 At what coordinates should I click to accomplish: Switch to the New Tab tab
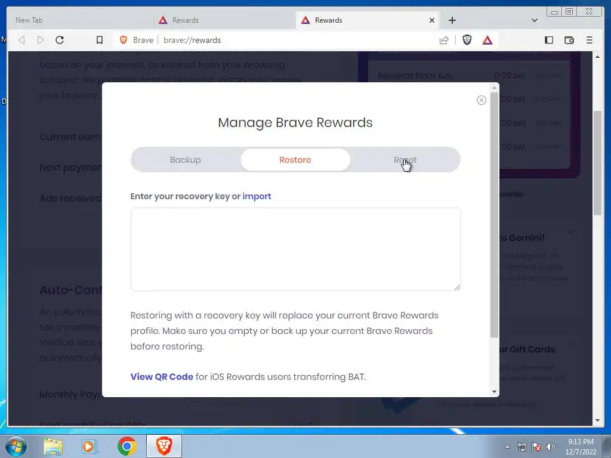point(80,20)
